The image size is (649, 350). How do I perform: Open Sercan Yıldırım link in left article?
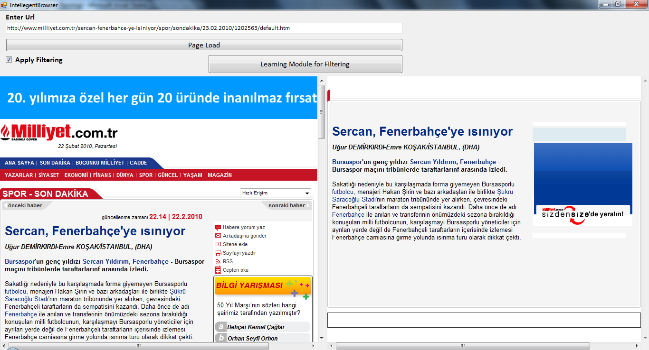click(x=105, y=261)
